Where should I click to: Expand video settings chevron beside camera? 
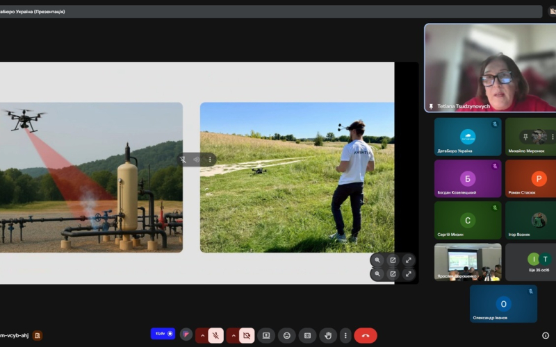233,336
